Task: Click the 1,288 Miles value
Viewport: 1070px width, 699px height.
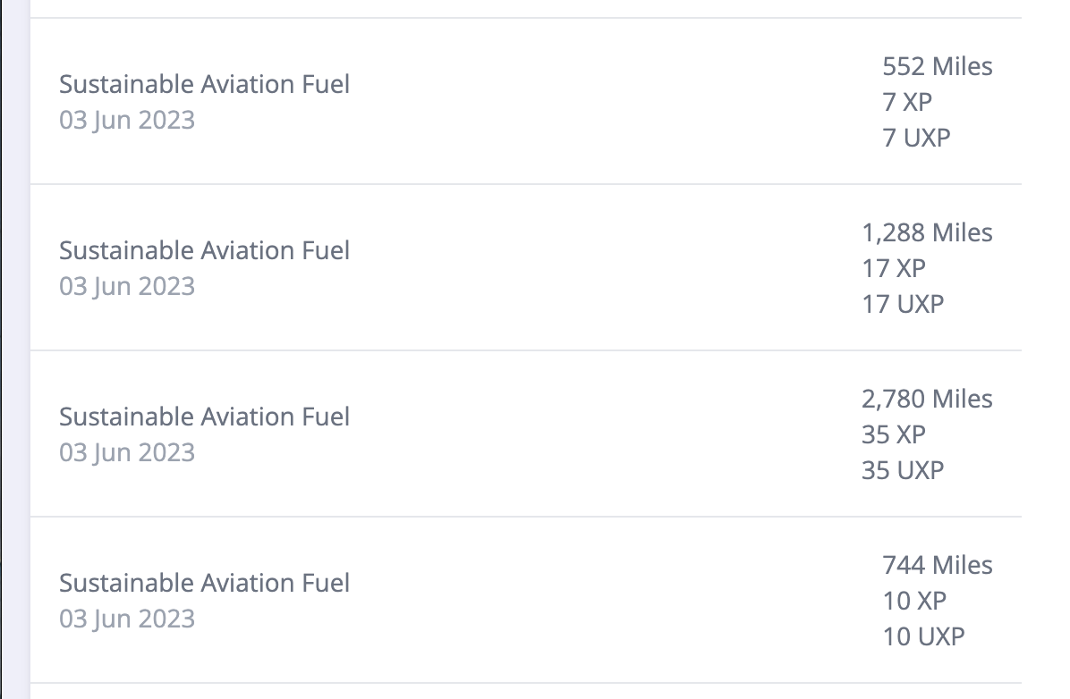Action: tap(927, 232)
